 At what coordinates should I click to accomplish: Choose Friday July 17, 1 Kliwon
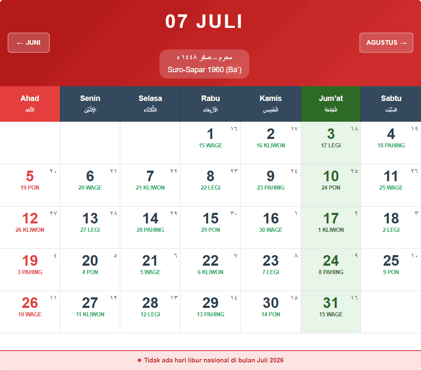[x=331, y=228]
